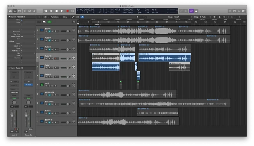
Task: Click the Horizontal Auto Zoom button
Action: (224, 17)
